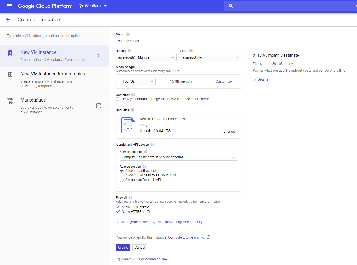
Task: Click the help icon next to Zone
Action: point(191,51)
